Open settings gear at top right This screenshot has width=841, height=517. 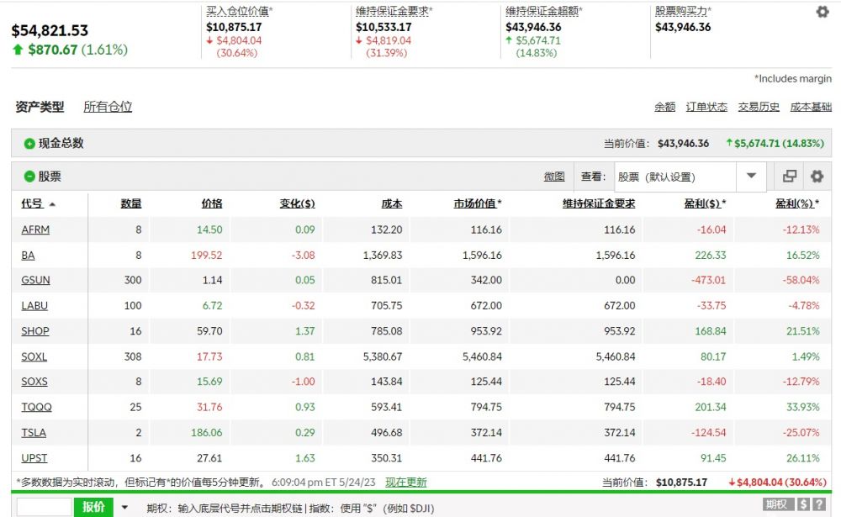click(822, 12)
